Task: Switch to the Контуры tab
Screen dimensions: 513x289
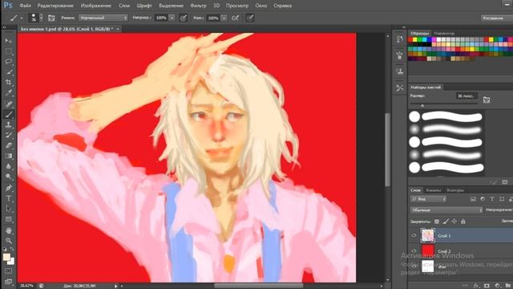Action: (x=455, y=190)
